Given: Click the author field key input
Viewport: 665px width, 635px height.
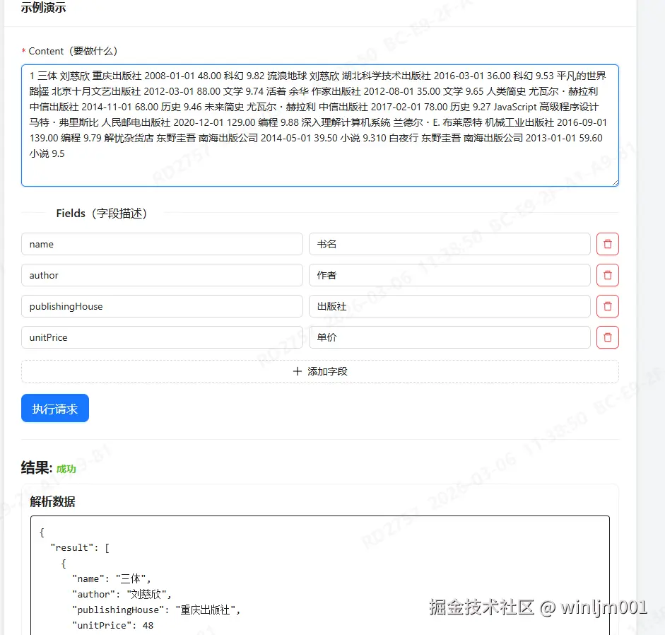Looking at the screenshot, I should 162,275.
